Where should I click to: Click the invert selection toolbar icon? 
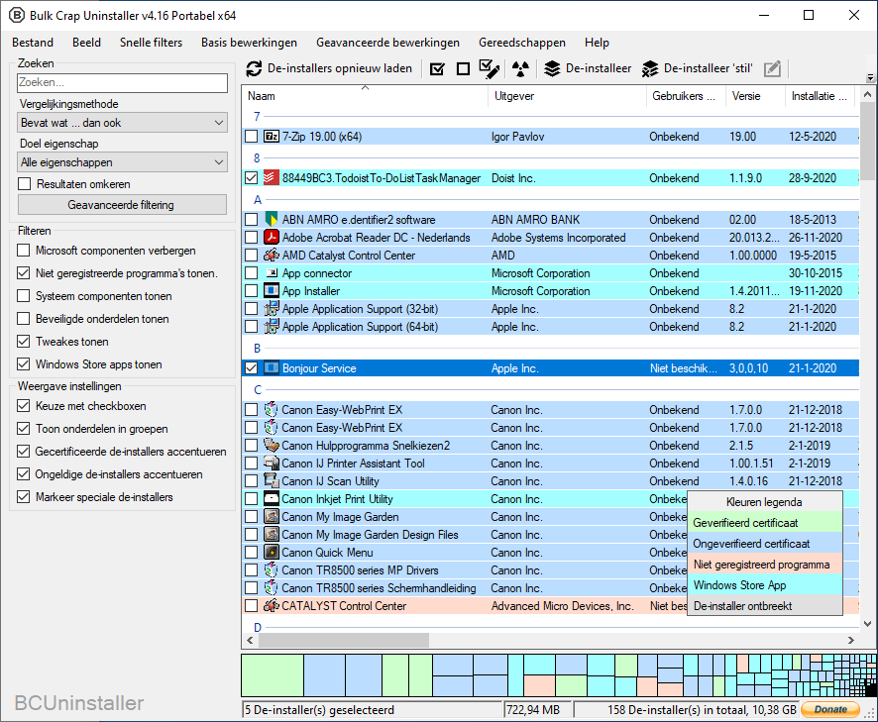tap(490, 69)
